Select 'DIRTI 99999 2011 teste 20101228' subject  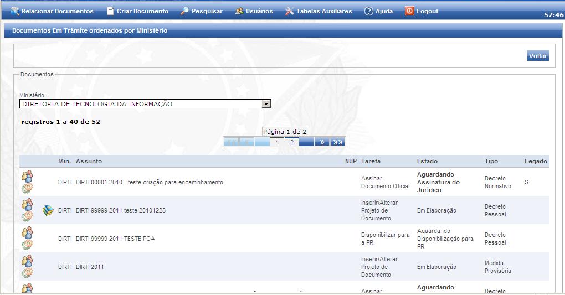(x=121, y=210)
